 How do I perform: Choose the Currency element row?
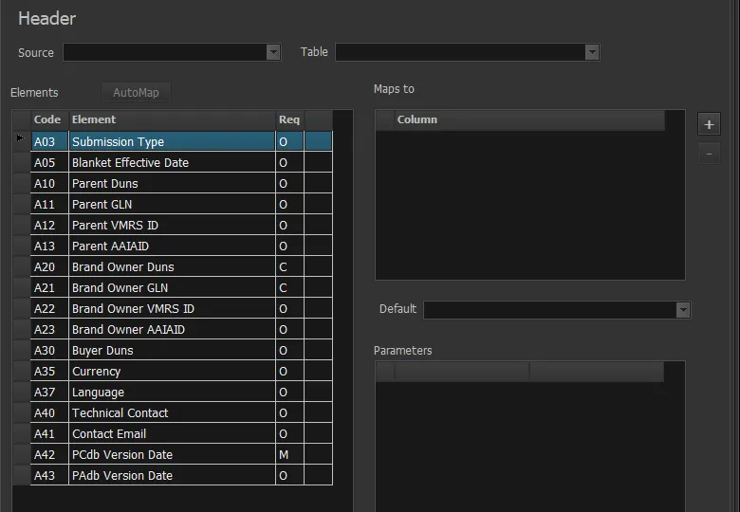[x=171, y=371]
